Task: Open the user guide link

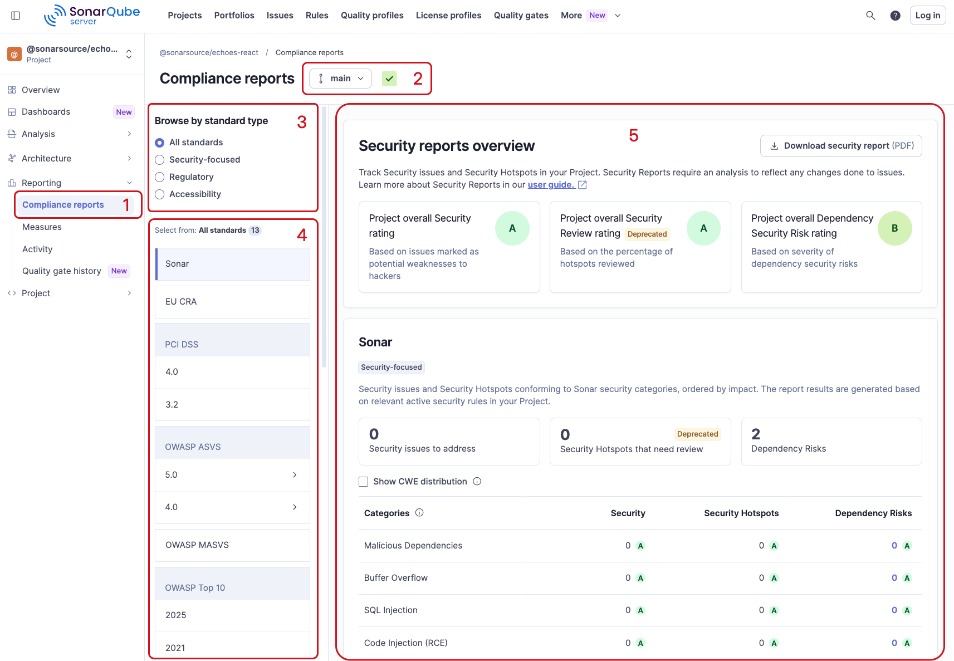Action: click(x=551, y=185)
